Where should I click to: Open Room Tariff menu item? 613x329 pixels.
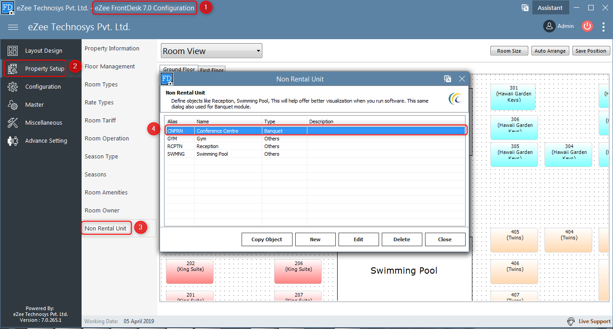(101, 121)
